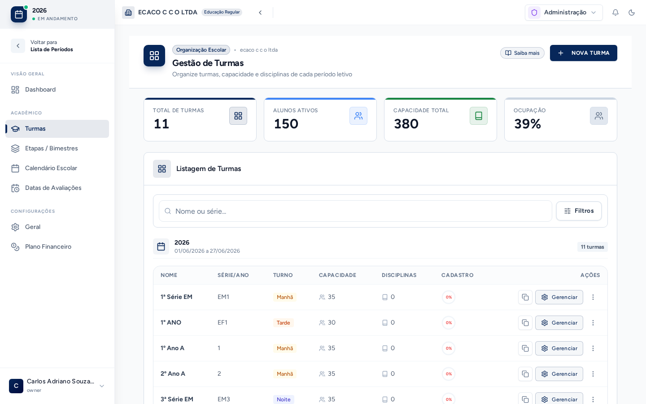Click the user avatar C
Screen dimensions: 646x404
(16, 386)
